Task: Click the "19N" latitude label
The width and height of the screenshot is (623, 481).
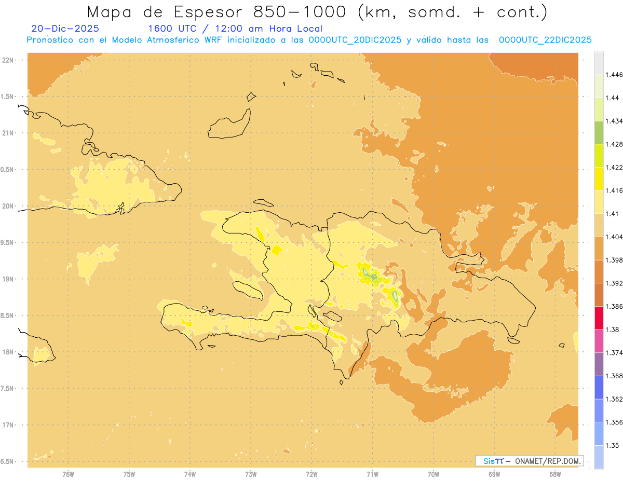Action: 8,279
